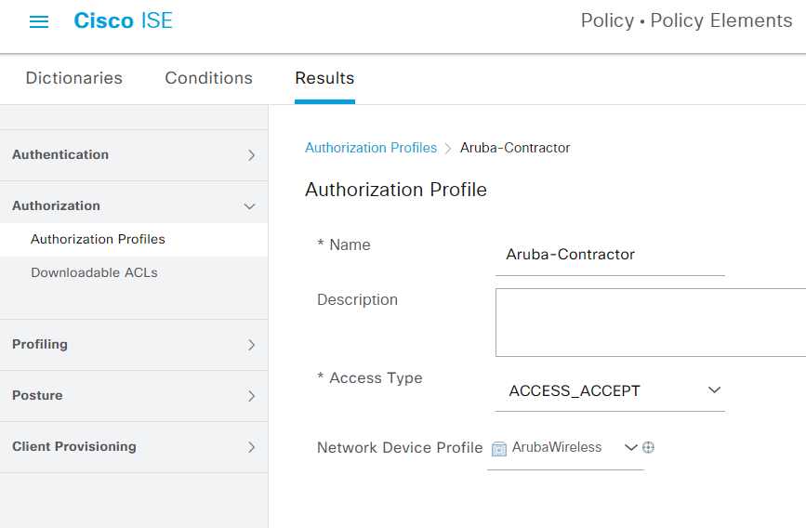Click the Cisco ISE logo

point(124,21)
